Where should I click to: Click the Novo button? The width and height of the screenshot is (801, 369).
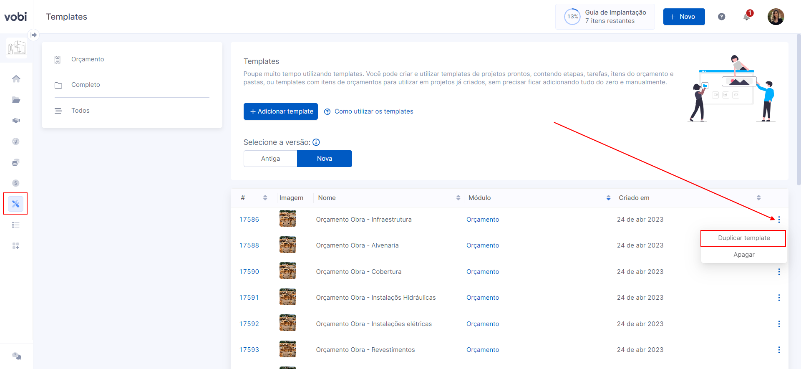point(684,17)
